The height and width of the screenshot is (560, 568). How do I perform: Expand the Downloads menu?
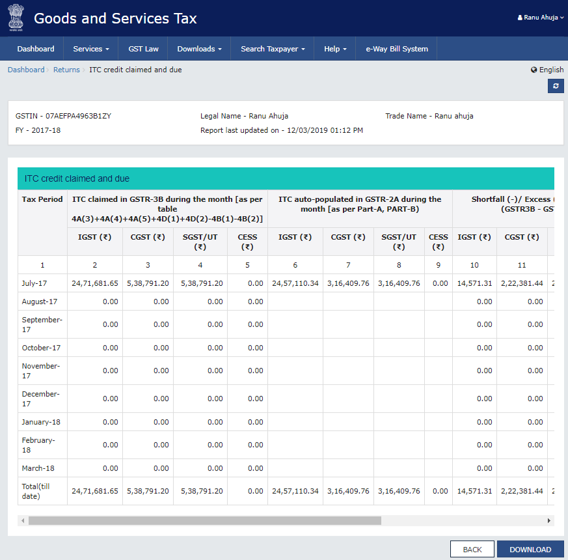(x=199, y=49)
